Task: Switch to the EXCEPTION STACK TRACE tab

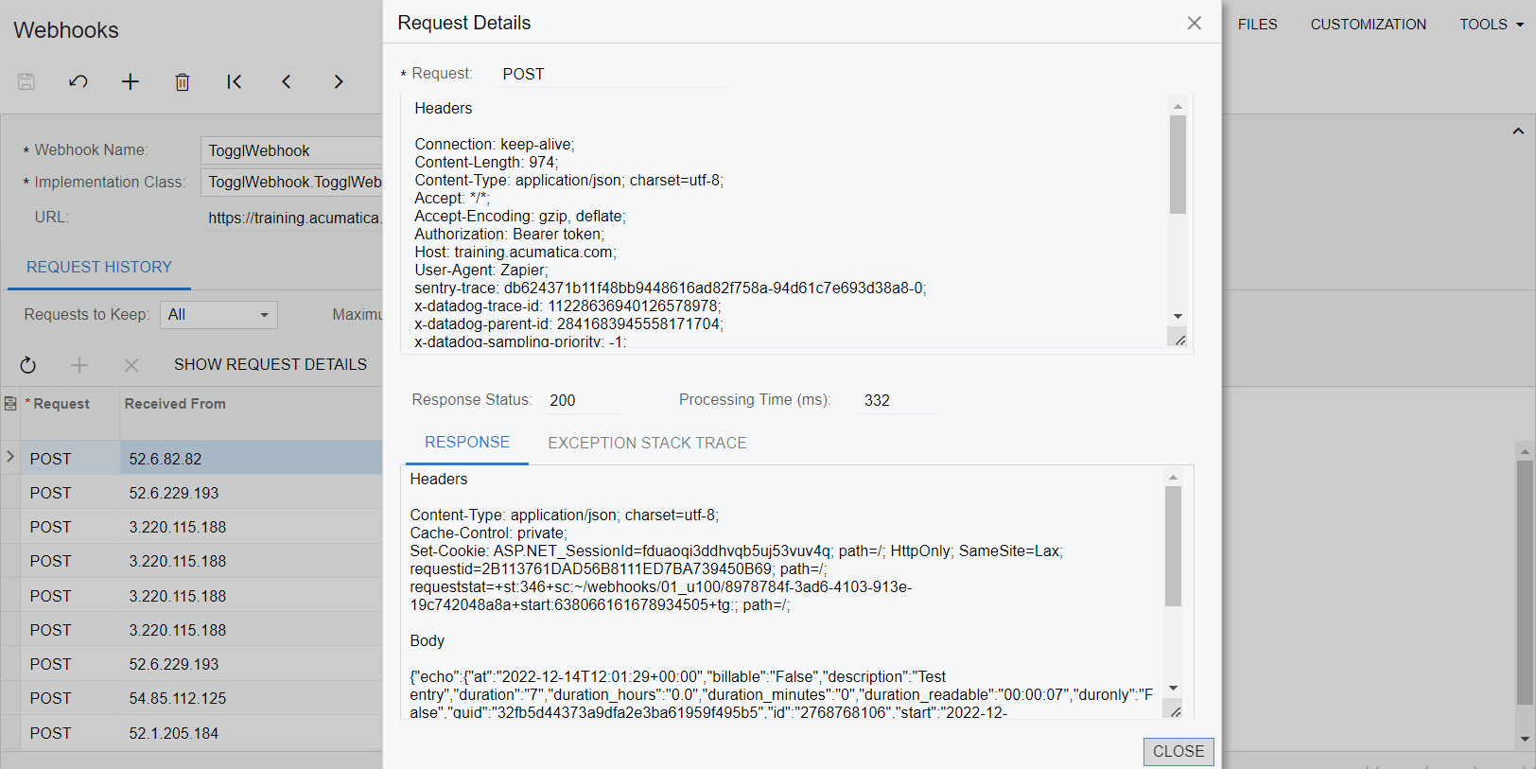Action: pos(647,443)
